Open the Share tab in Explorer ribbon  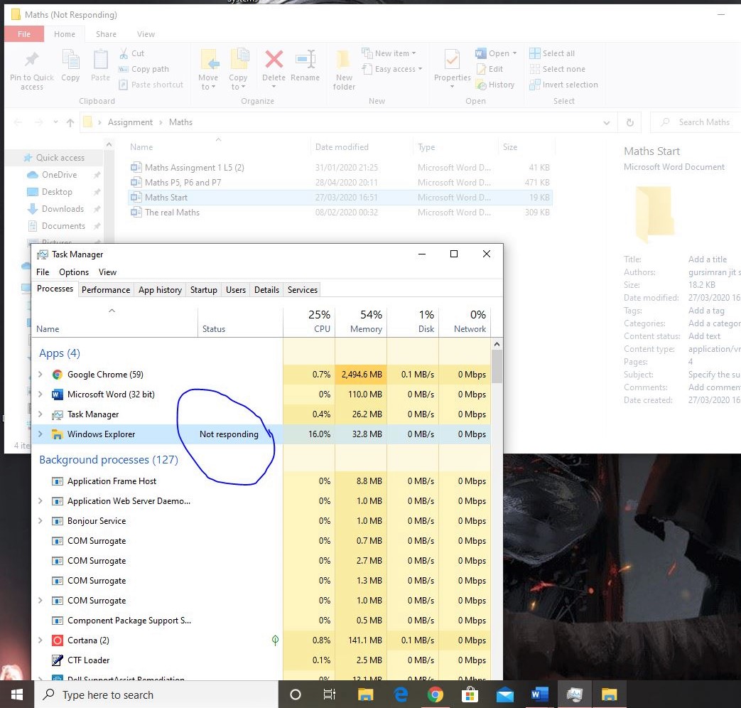pyautogui.click(x=106, y=34)
